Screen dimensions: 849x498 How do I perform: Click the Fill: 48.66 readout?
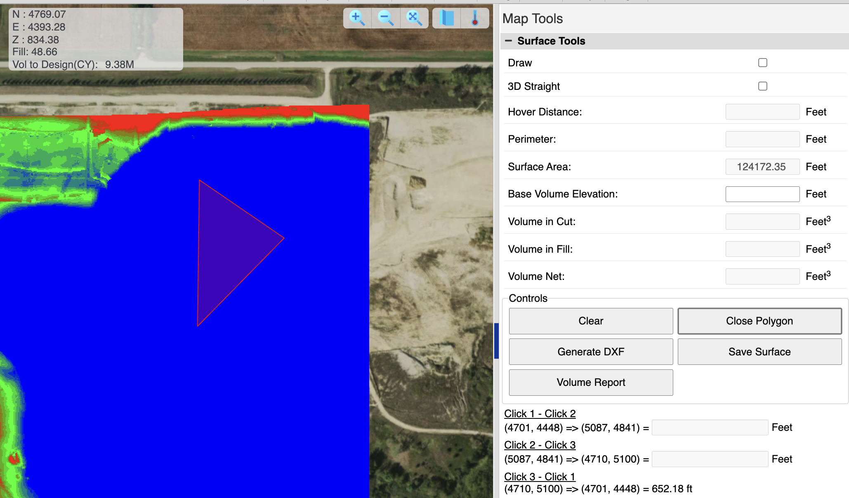35,52
